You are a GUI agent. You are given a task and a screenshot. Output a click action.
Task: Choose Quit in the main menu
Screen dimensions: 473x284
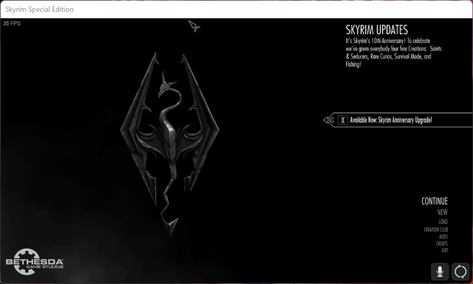click(x=445, y=250)
